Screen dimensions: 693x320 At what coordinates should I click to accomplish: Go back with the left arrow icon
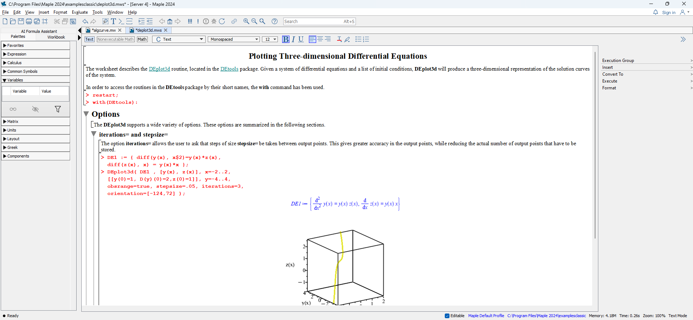[x=162, y=21]
